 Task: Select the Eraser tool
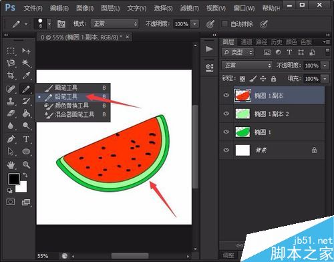click(11, 114)
